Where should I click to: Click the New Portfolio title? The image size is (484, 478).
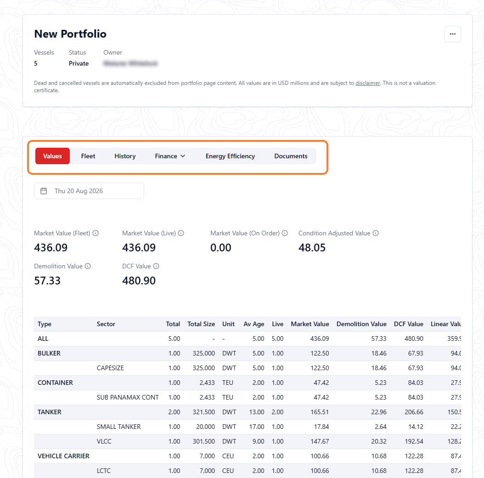[70, 34]
